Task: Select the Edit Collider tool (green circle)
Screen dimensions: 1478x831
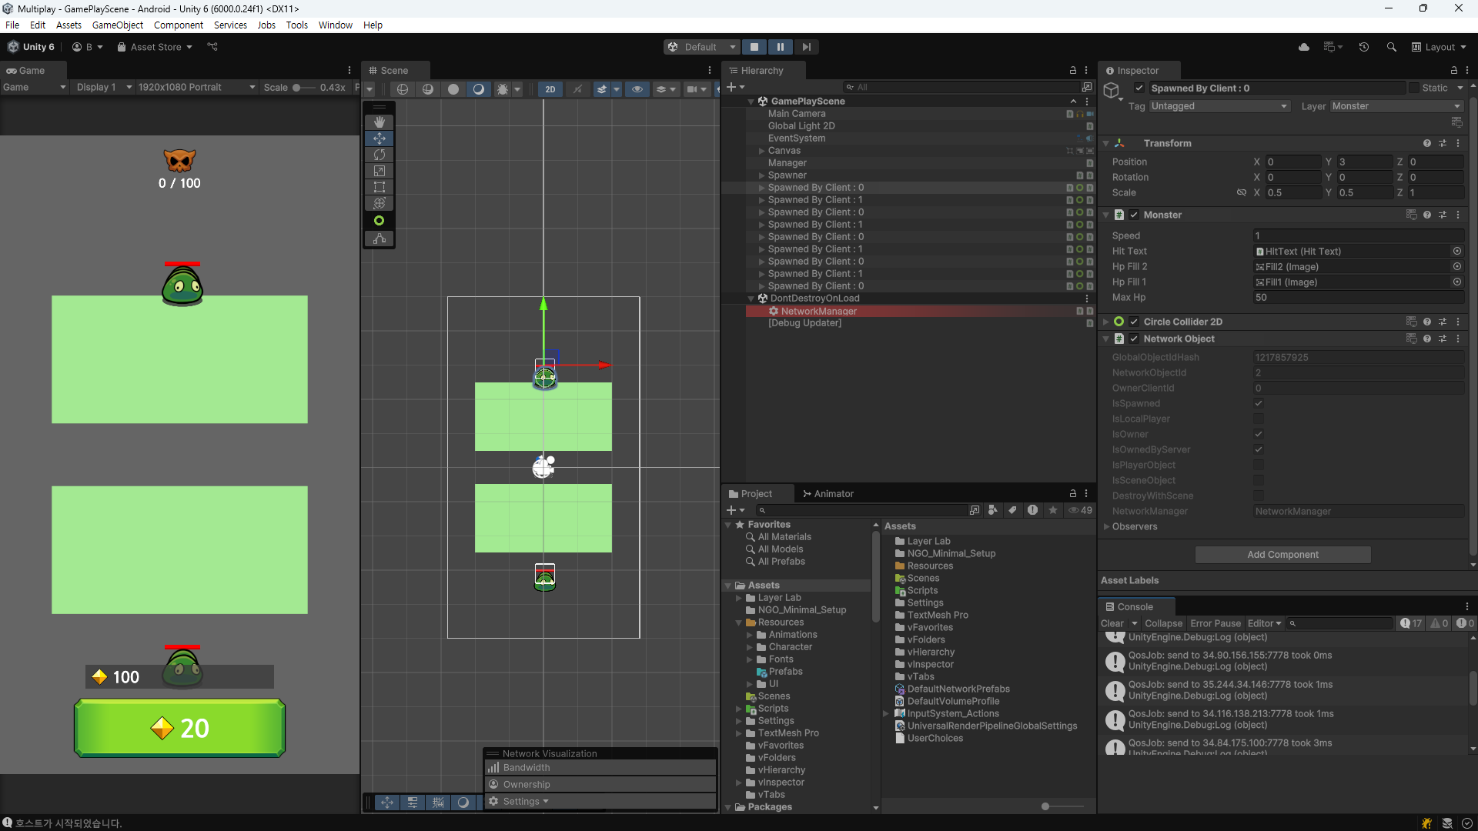Action: coord(380,221)
